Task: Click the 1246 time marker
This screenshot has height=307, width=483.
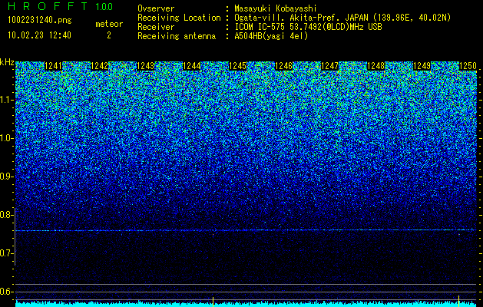Action: (283, 66)
